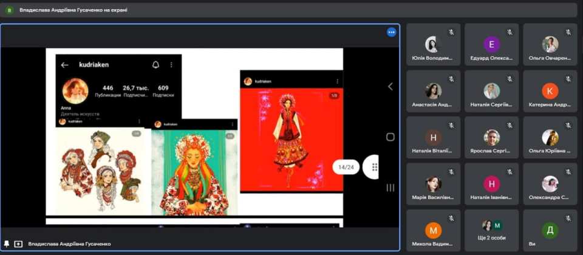This screenshot has height=255, width=583.
Task: Click the Наталія Іванівн... participant tile
Action: point(491,184)
